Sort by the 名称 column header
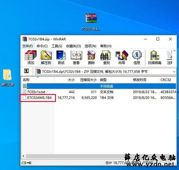 [x=38, y=80]
